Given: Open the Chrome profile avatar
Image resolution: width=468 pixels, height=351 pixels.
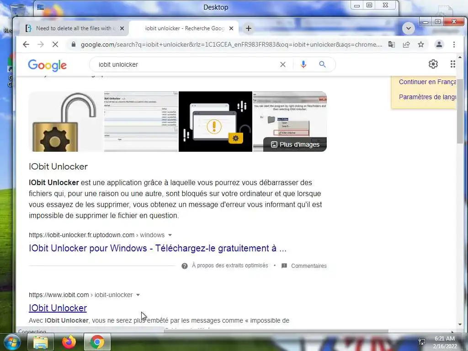Looking at the screenshot, I should [439, 44].
